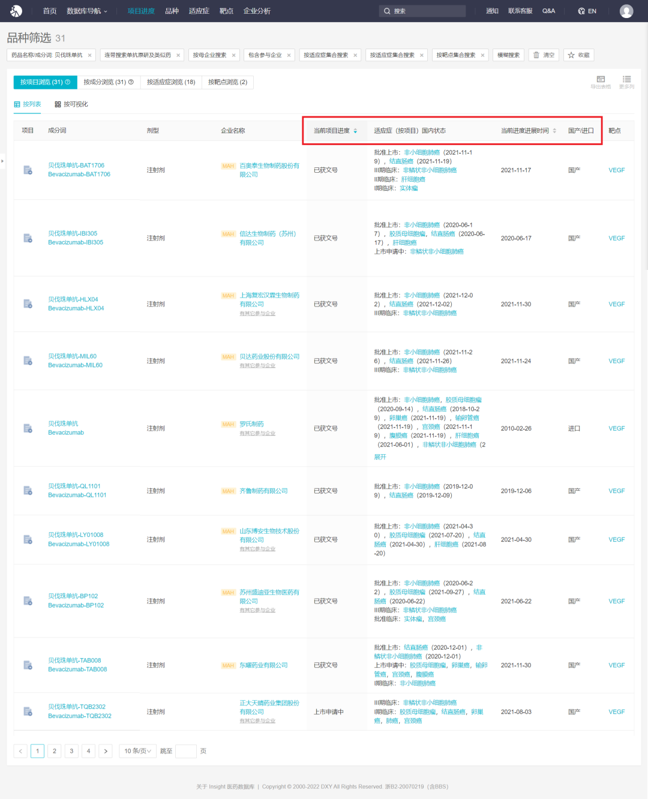
Task: Remove the 贝伐珠单抗 name filter chip
Action: [x=90, y=55]
